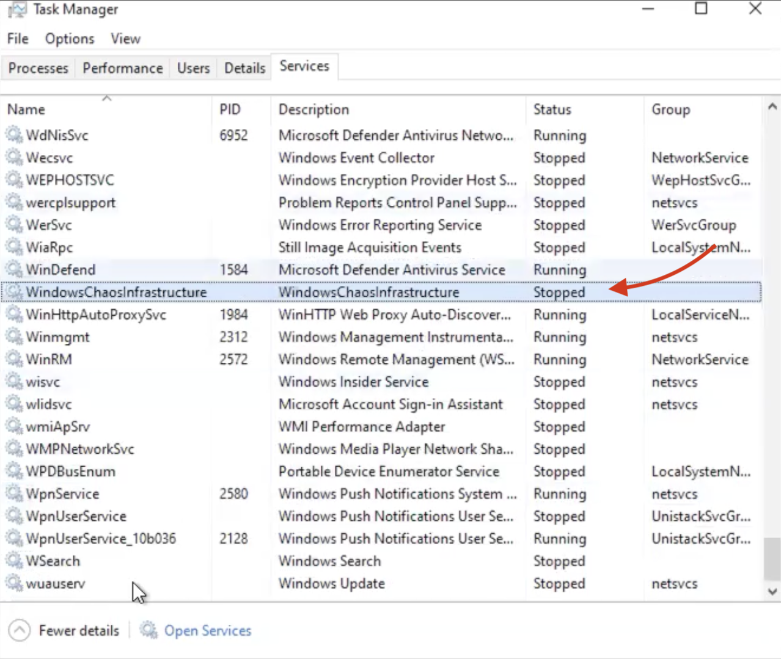Collapse view with Fewer details chevron
The height and width of the screenshot is (659, 781).
pos(20,630)
